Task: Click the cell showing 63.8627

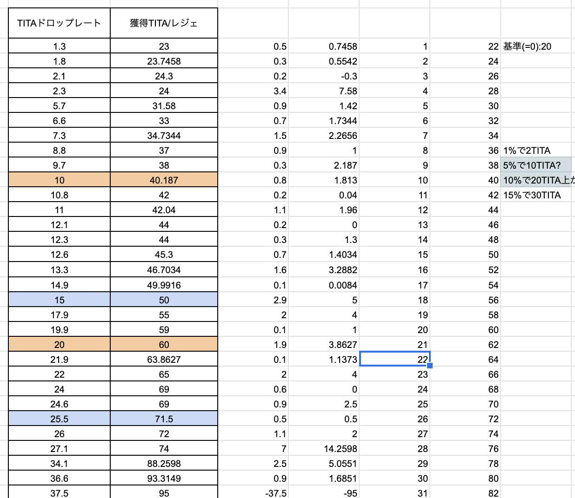Action: click(164, 359)
